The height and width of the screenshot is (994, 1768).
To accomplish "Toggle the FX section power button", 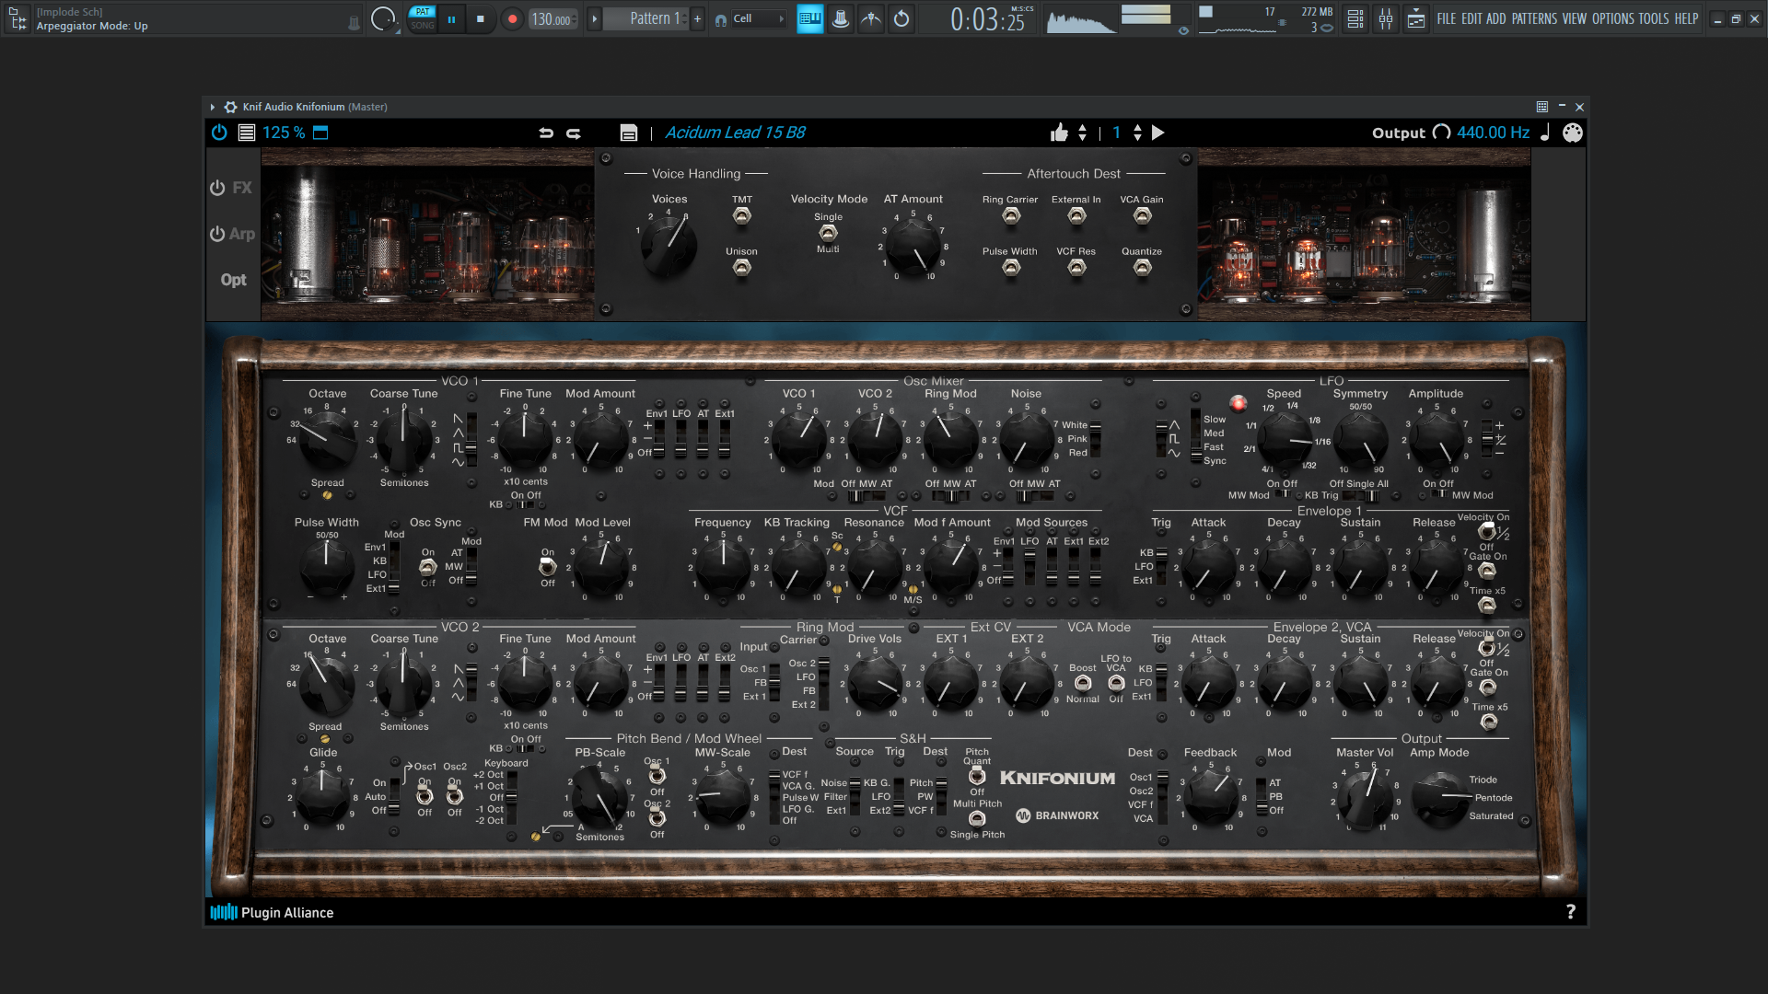I will tap(217, 188).
